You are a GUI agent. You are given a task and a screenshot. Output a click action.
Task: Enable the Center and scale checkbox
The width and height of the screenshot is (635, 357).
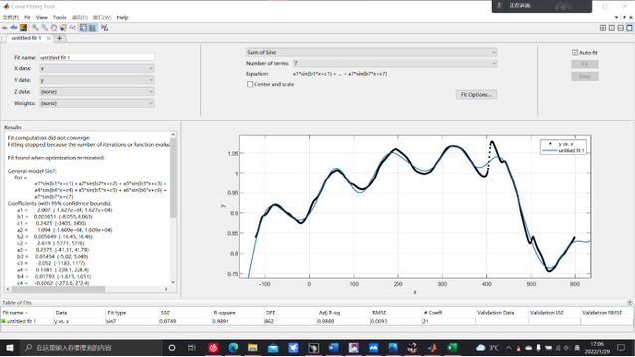pos(250,84)
